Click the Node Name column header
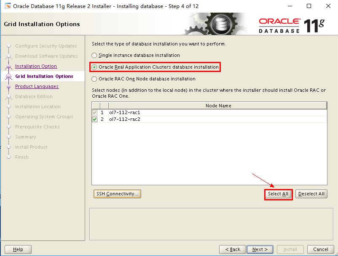The width and height of the screenshot is (338, 256). click(x=218, y=106)
